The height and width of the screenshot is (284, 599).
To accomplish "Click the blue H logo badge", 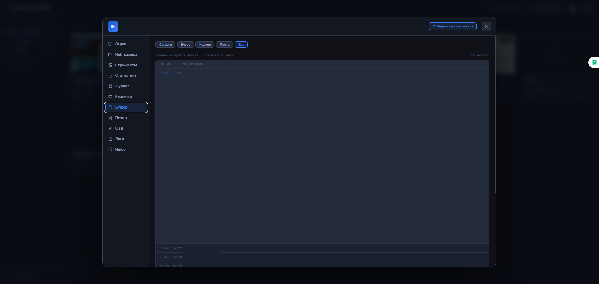I will coord(113,27).
